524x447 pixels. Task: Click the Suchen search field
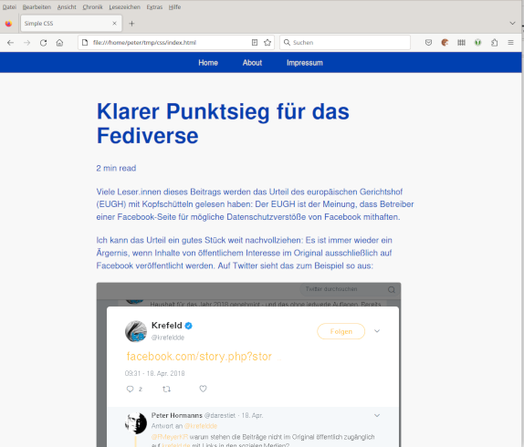point(345,42)
